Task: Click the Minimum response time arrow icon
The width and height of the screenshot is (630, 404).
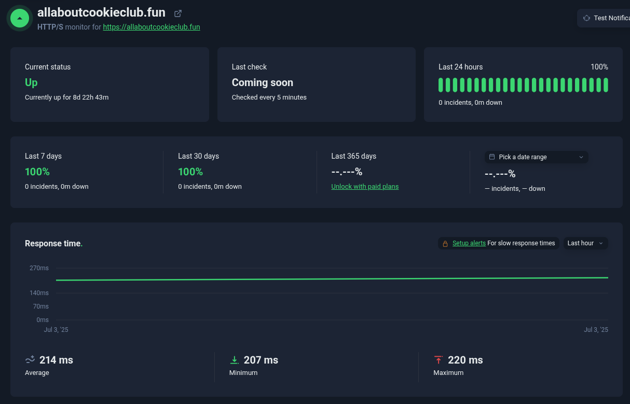Action: pyautogui.click(x=235, y=360)
